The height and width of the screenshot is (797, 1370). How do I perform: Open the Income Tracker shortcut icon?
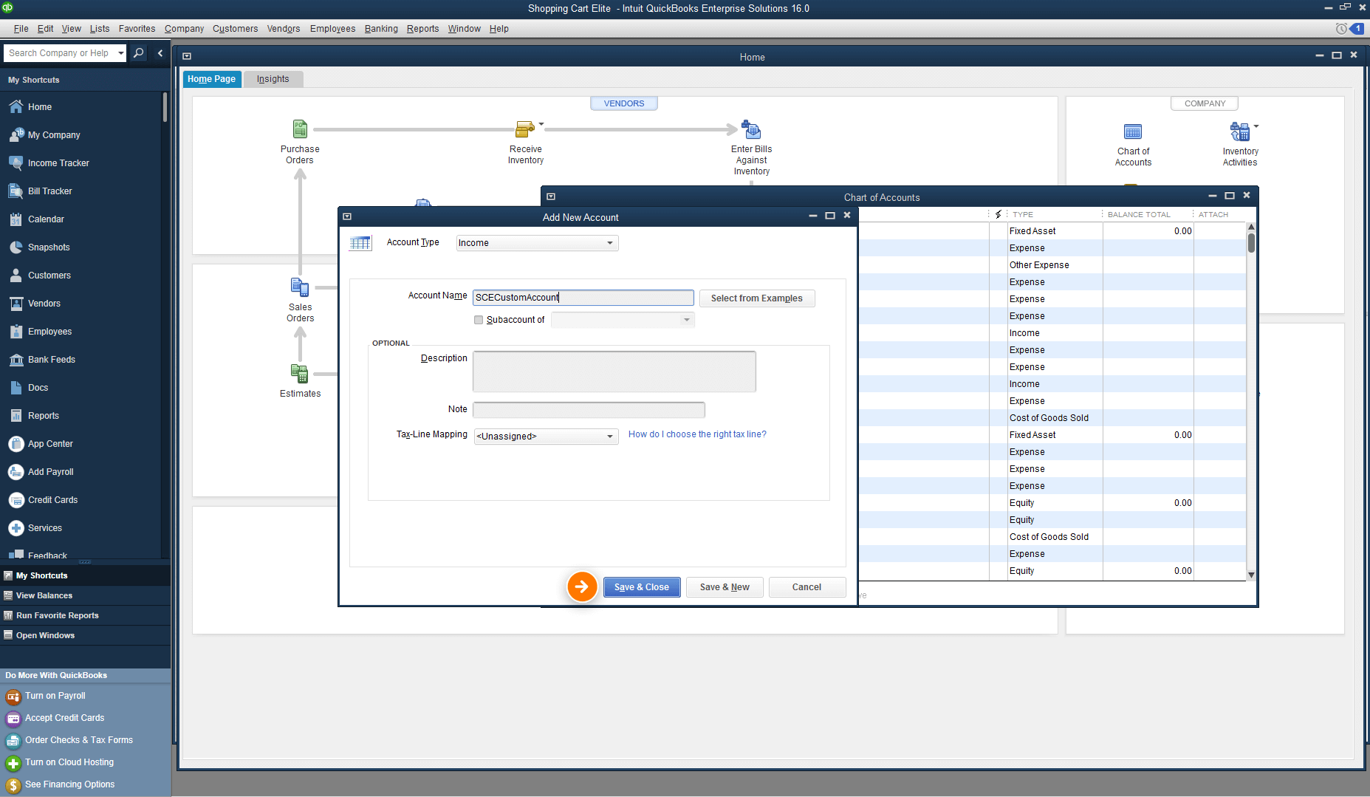(16, 163)
